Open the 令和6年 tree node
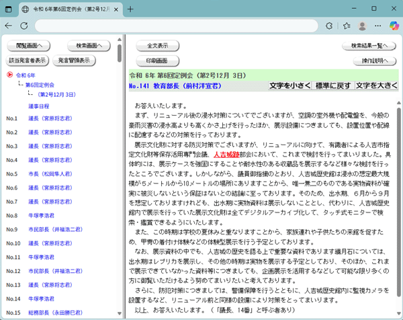Viewport: 403px width, 320px height. [x=26, y=75]
